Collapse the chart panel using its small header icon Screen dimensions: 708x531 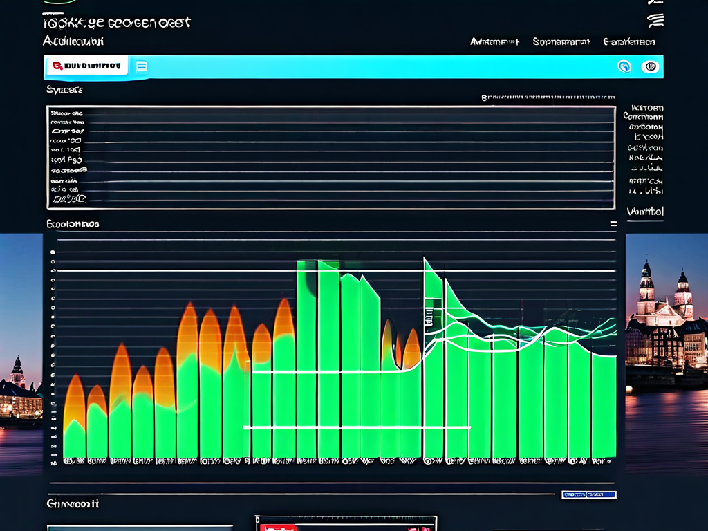613,224
